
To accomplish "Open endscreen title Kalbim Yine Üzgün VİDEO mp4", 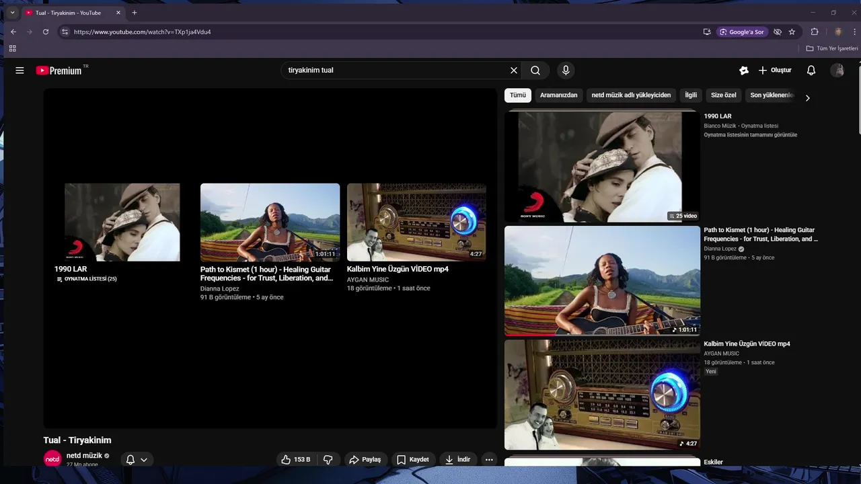I will coord(398,269).
